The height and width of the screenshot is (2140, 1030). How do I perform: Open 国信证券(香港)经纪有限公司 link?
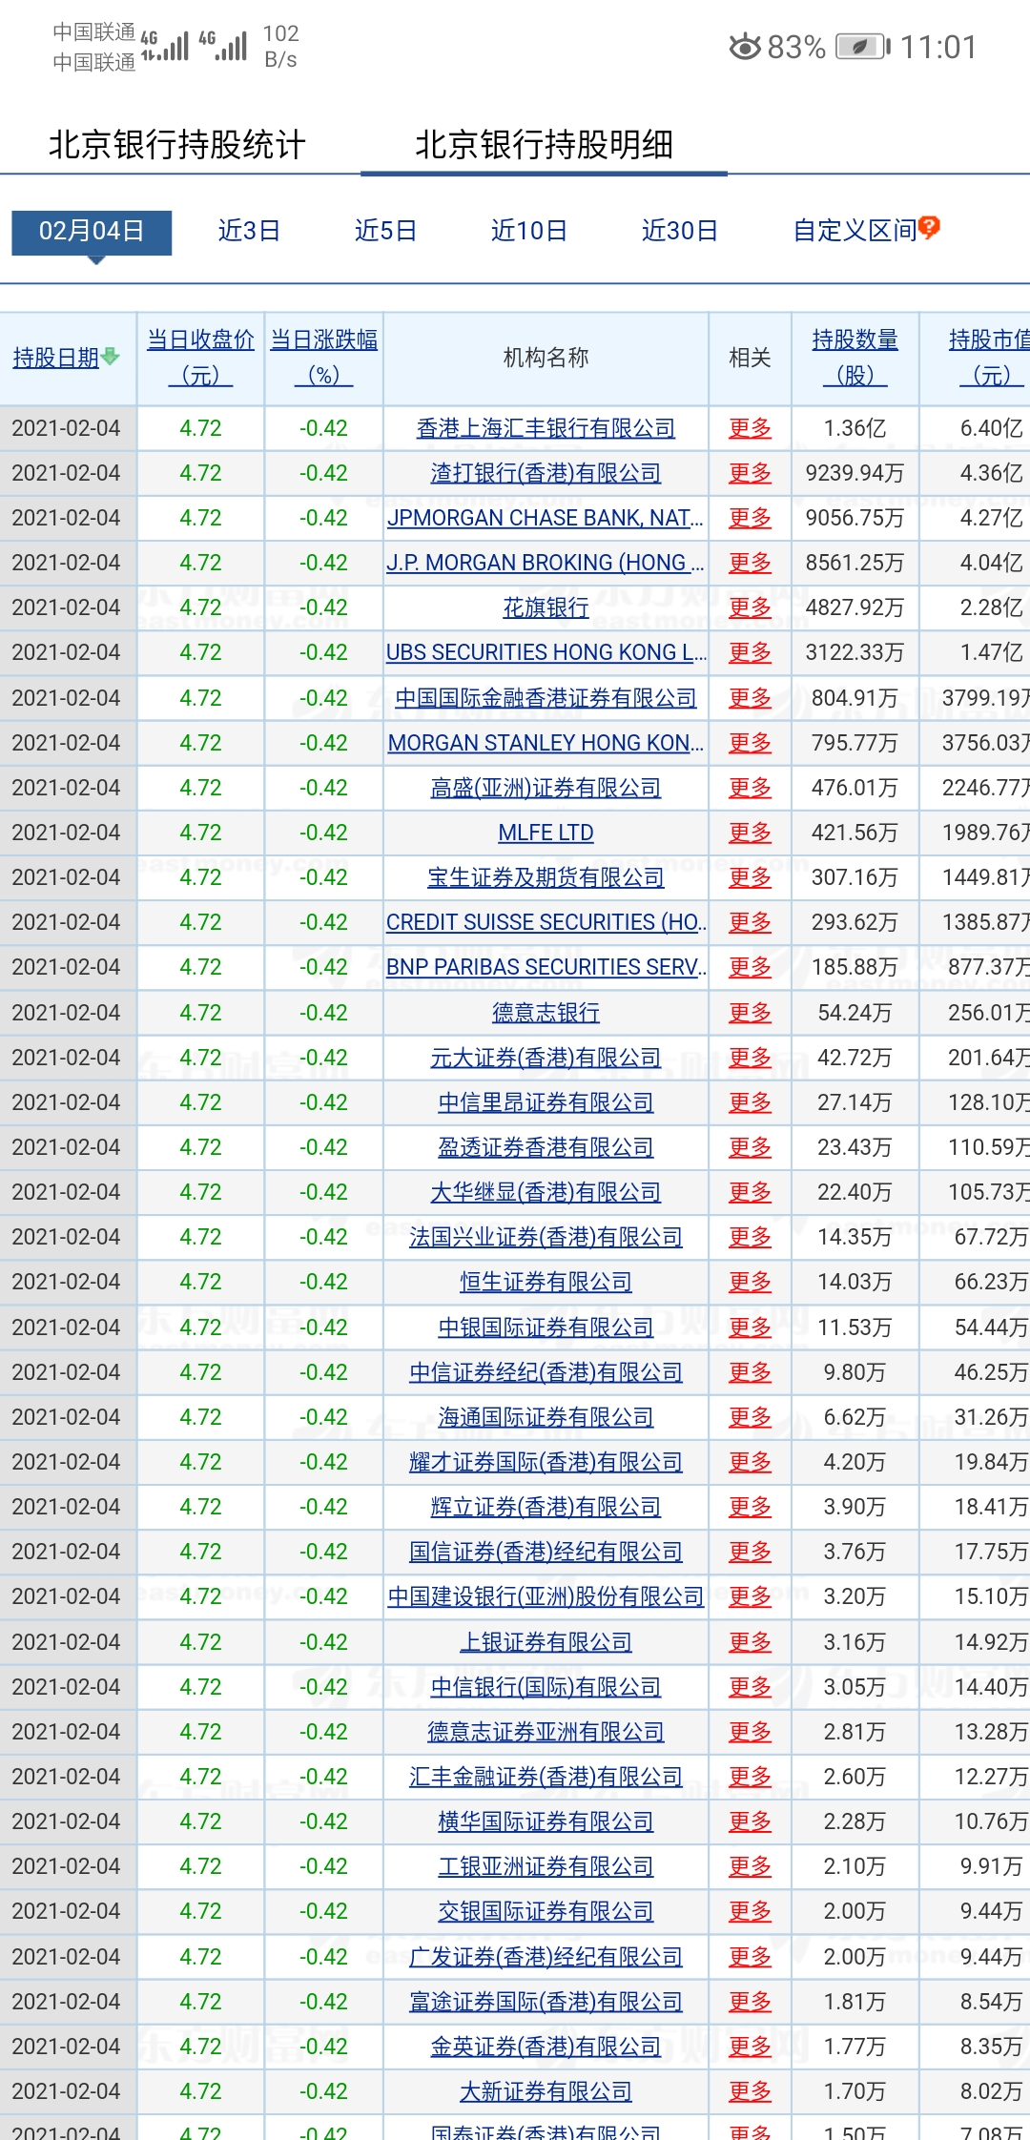[x=546, y=1553]
